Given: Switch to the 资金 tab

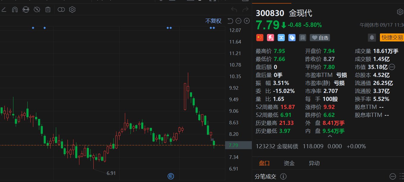Looking at the screenshot, I should click(x=289, y=163).
